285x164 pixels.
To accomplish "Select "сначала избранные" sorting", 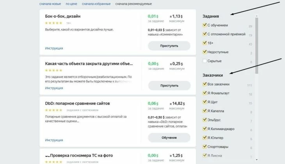I will [96, 4].
